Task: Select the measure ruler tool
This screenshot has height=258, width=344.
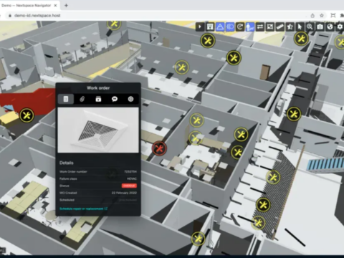Action: (279, 27)
